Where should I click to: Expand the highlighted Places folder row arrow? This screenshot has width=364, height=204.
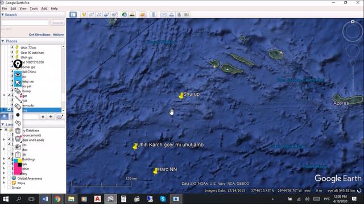coord(4,110)
